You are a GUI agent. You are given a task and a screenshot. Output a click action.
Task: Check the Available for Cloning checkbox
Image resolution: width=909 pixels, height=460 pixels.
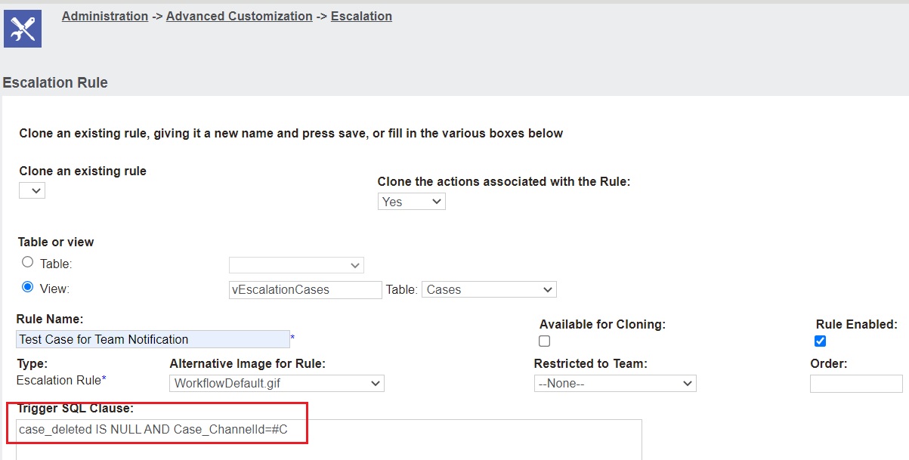[544, 341]
